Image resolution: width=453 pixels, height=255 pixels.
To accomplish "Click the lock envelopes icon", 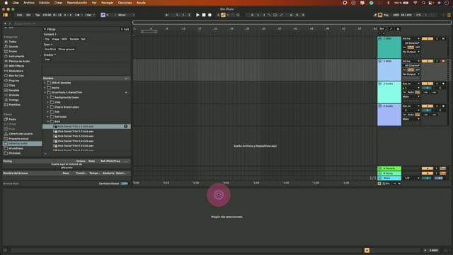I will pyautogui.click(x=398, y=28).
